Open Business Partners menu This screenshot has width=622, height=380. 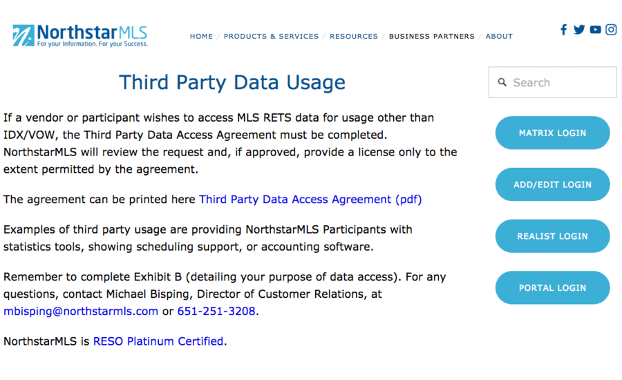click(x=431, y=37)
